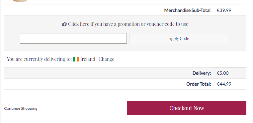The image size is (253, 123).
Task: Click the Order Total label
Action: coord(199,84)
